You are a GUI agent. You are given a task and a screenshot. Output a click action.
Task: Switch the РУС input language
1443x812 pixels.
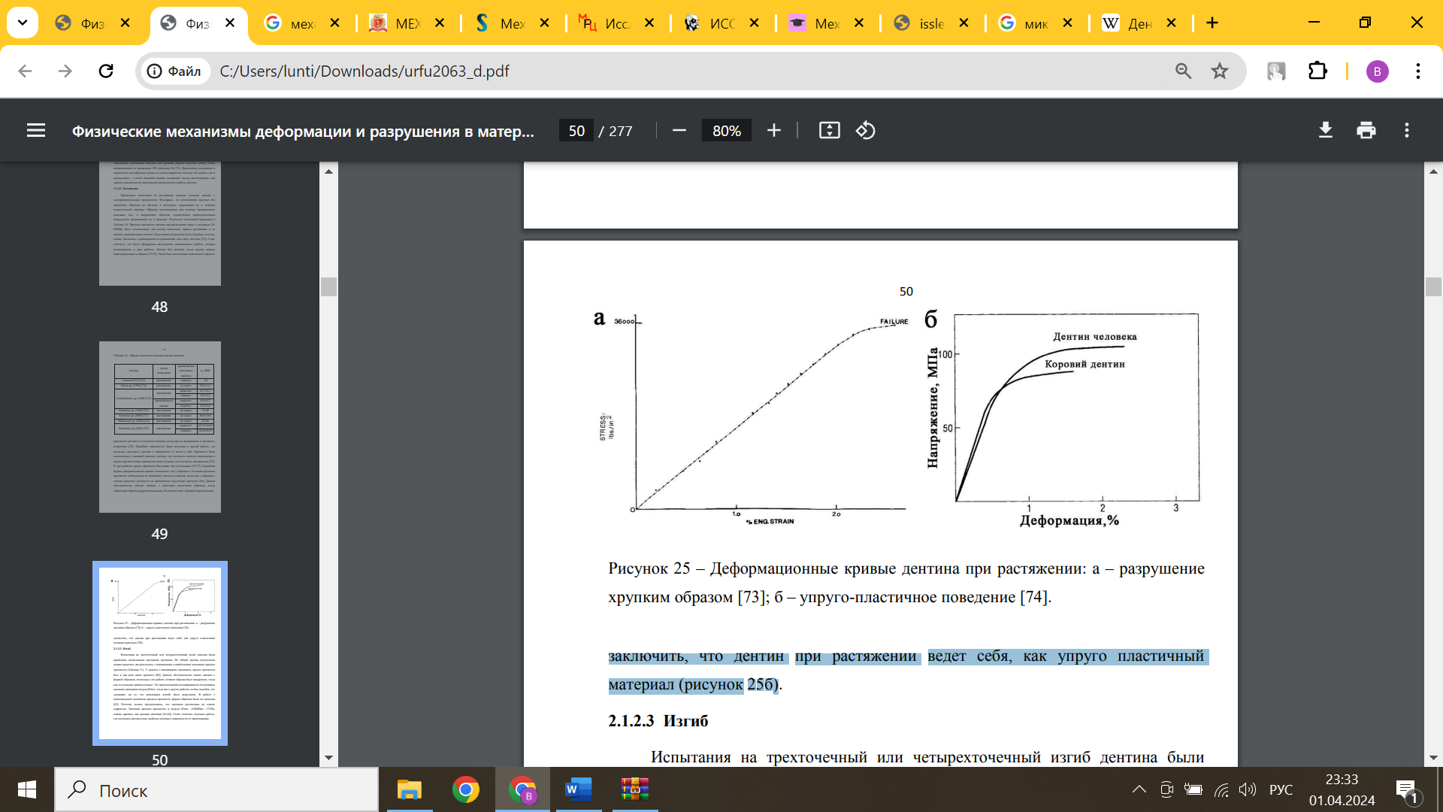click(x=1281, y=789)
